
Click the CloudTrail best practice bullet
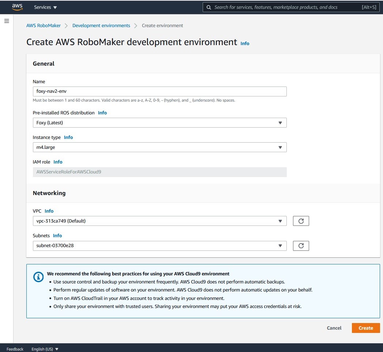(139, 298)
